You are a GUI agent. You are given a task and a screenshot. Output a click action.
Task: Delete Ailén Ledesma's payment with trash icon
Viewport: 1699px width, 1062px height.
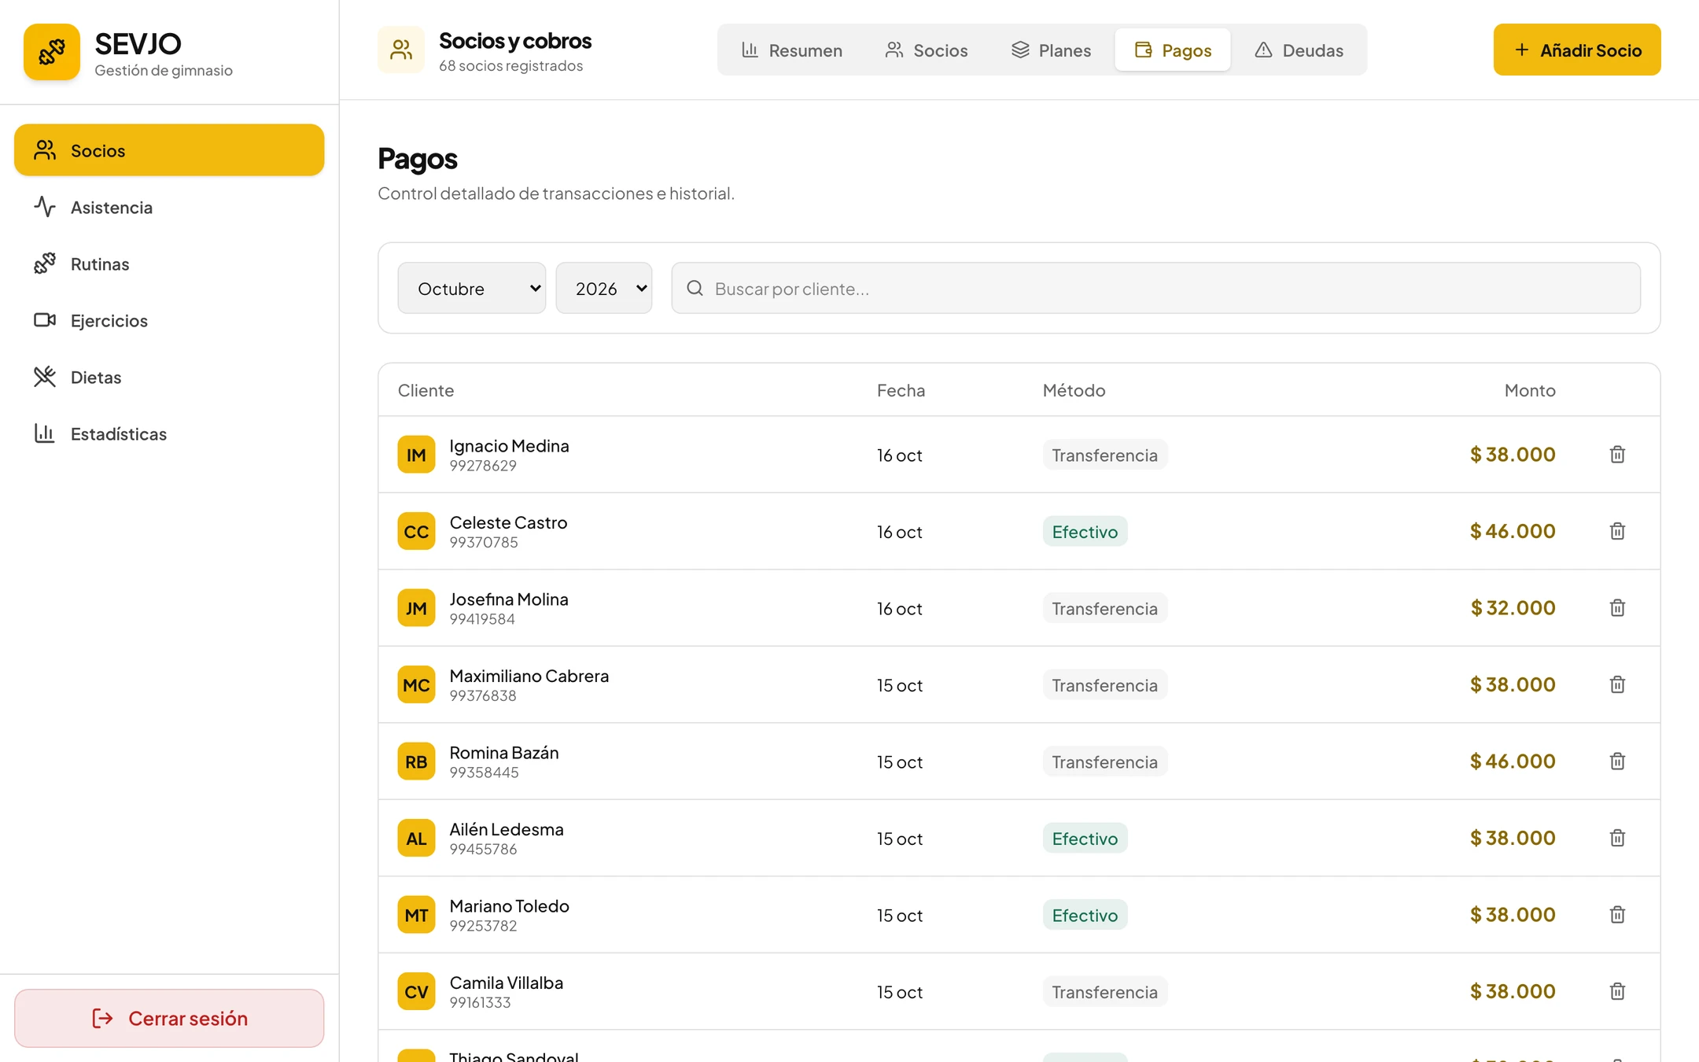1617,838
